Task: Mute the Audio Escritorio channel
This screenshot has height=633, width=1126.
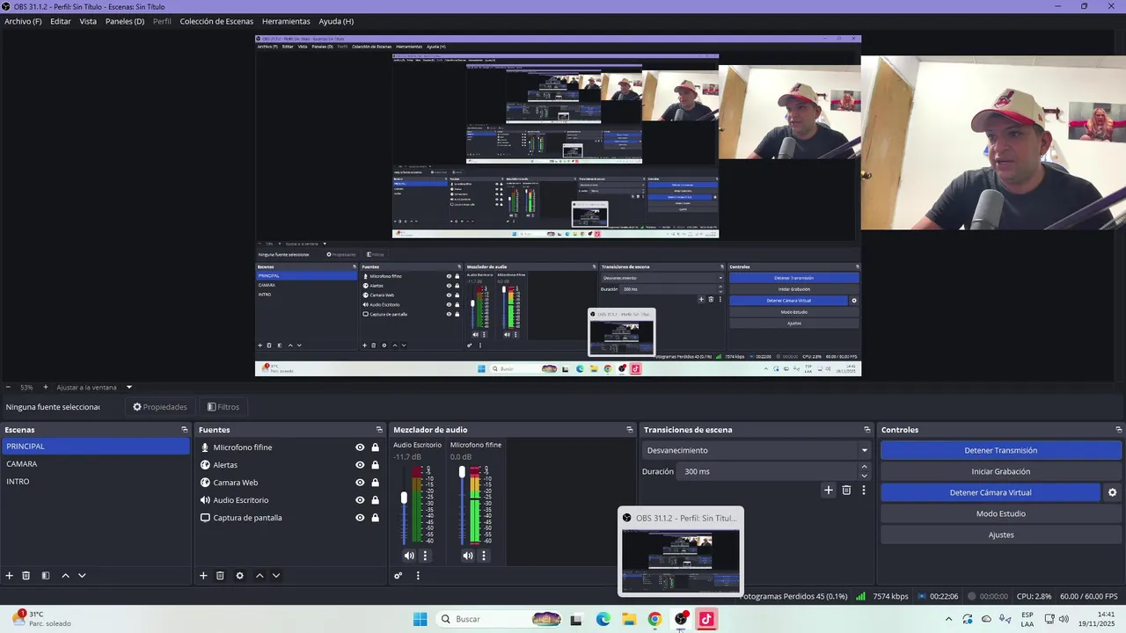Action: click(x=409, y=556)
